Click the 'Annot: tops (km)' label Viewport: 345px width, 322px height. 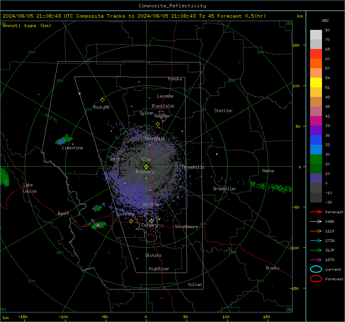click(27, 26)
